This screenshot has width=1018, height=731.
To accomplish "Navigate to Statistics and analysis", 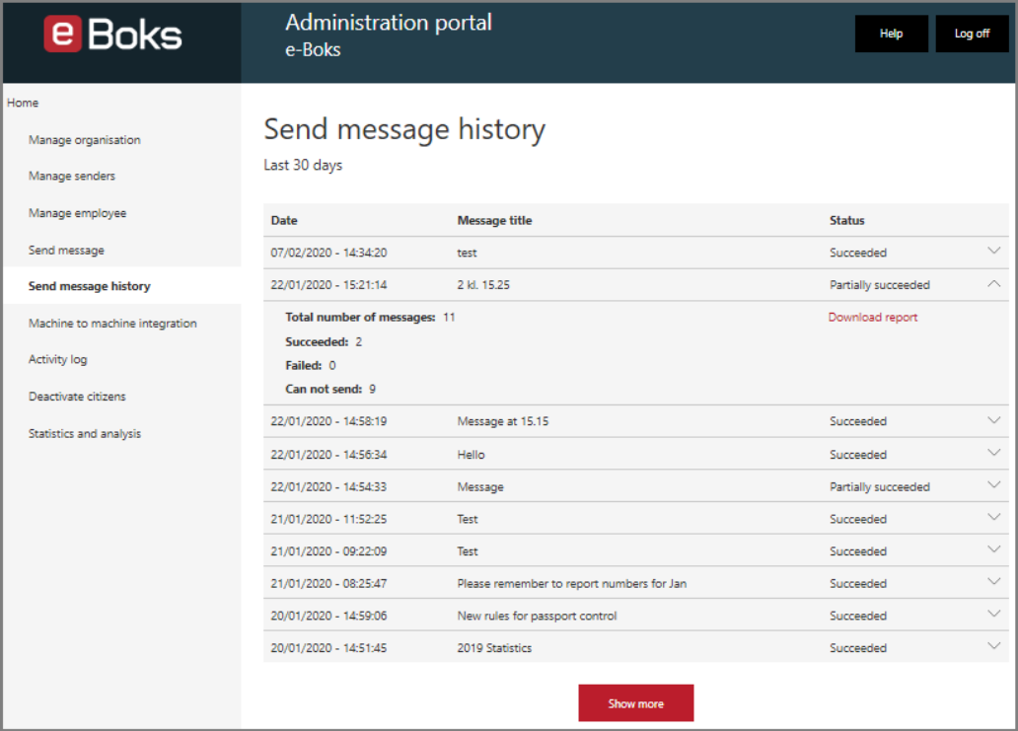I will tap(85, 434).
